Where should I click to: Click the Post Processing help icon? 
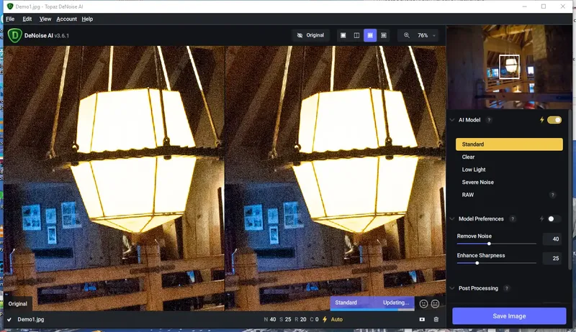tap(507, 288)
